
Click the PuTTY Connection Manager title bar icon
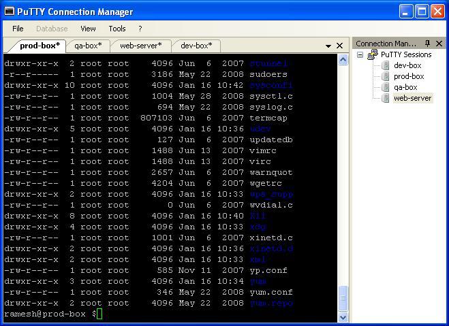click(10, 12)
